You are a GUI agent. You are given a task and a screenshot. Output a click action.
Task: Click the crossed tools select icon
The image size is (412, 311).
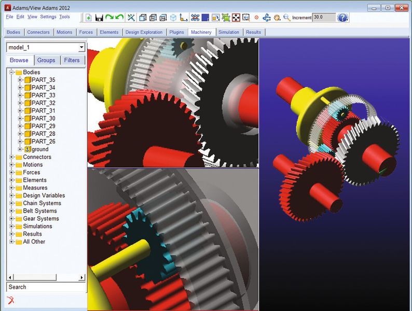coord(131,18)
